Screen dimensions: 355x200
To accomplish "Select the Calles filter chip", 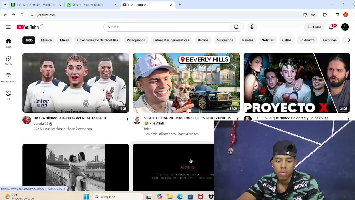I will point(287,40).
